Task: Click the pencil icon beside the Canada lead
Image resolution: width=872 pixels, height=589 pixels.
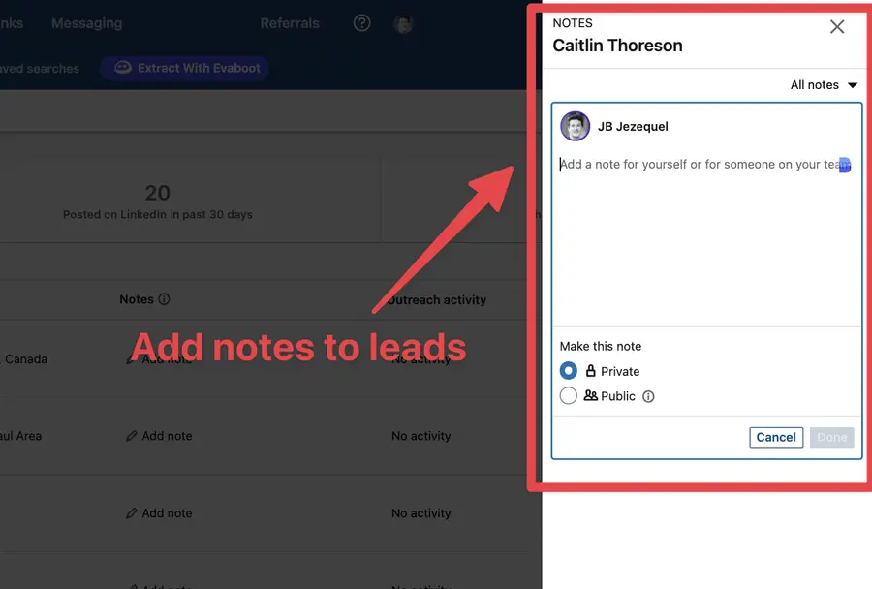Action: (x=131, y=359)
